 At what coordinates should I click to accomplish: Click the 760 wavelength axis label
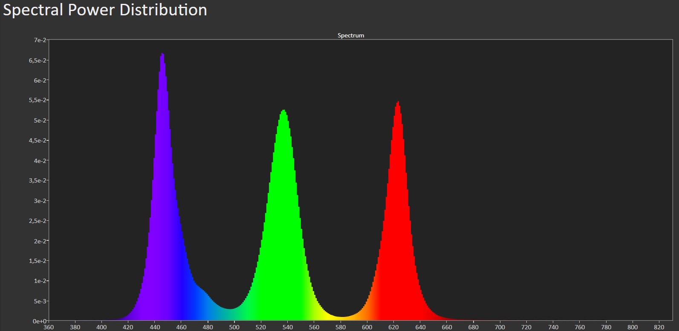[x=579, y=327]
